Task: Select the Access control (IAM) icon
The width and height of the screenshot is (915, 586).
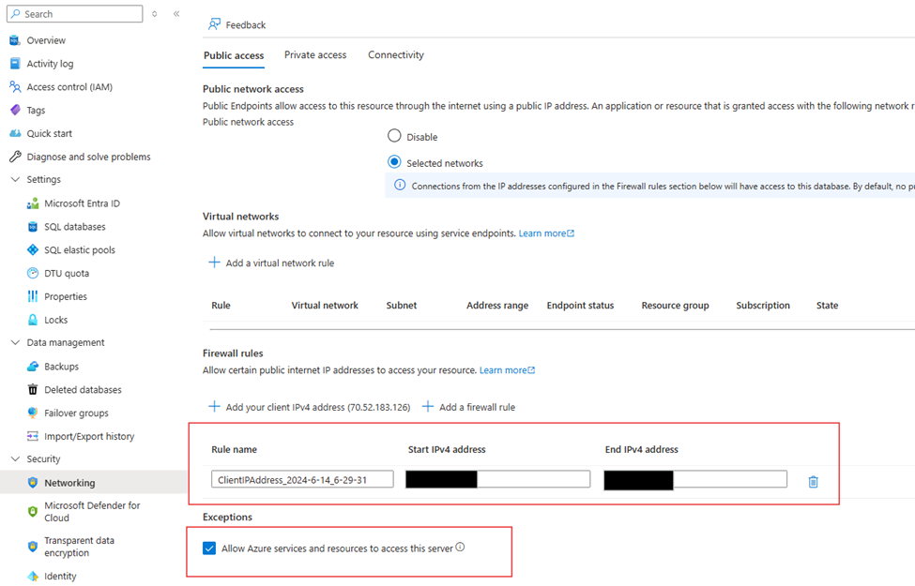Action: [15, 87]
